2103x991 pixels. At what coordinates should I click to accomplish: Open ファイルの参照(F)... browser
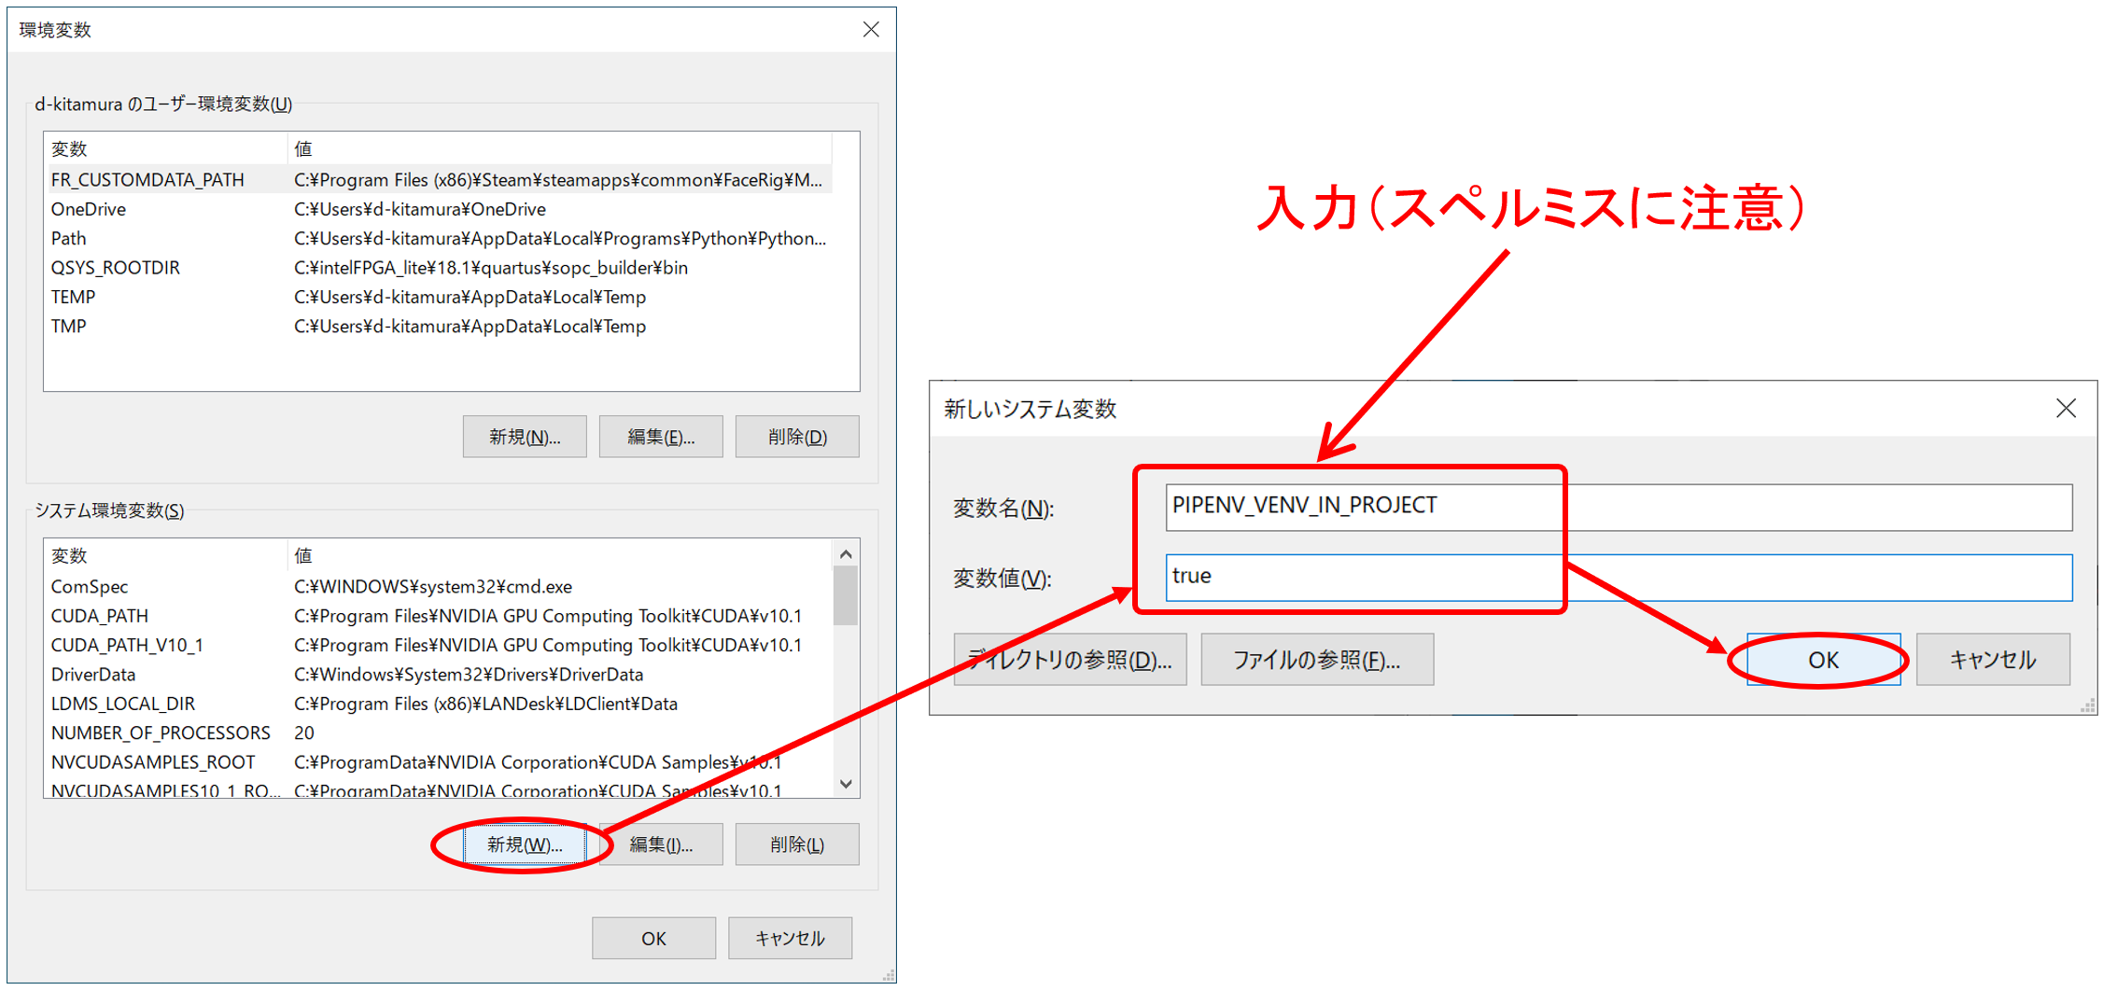(x=1317, y=660)
